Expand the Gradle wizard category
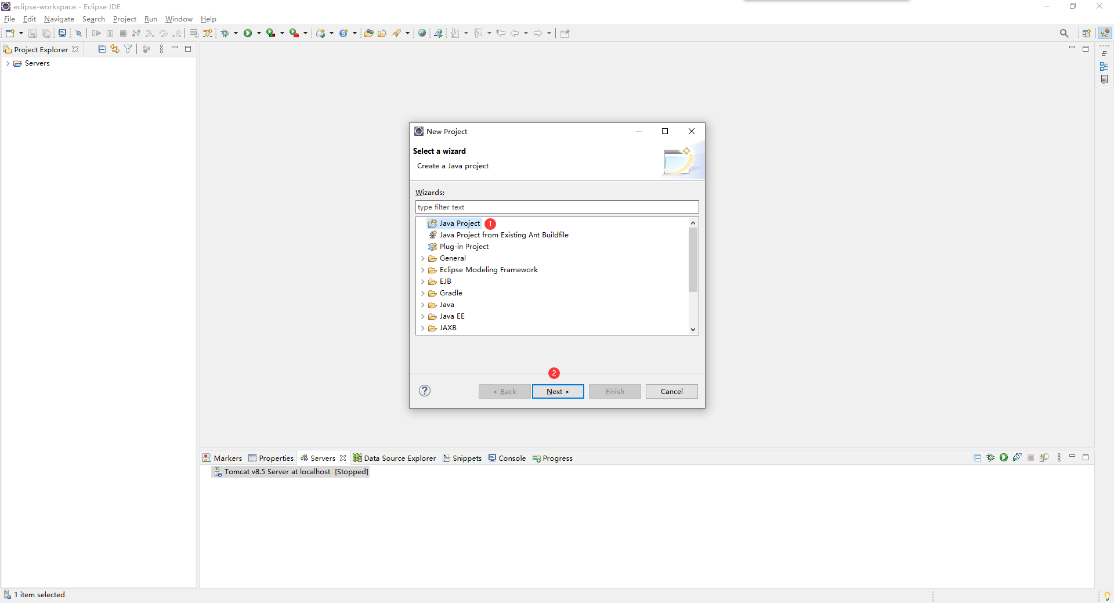 point(423,293)
